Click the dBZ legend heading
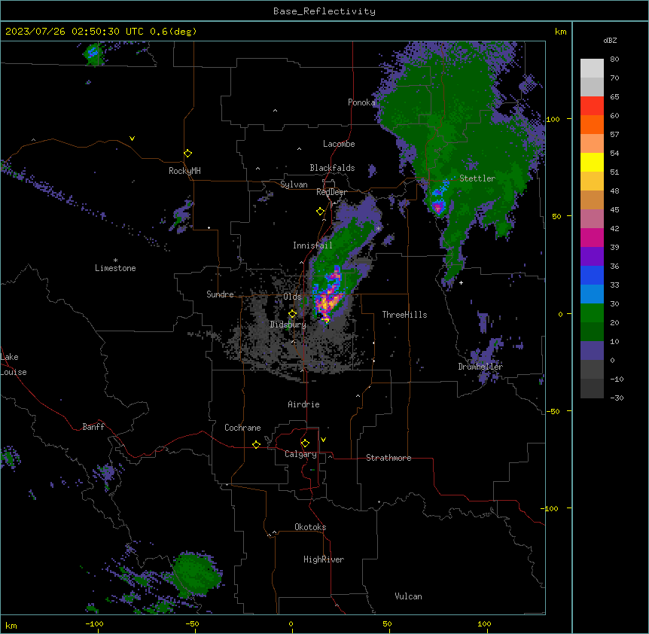This screenshot has height=634, width=649. point(610,40)
